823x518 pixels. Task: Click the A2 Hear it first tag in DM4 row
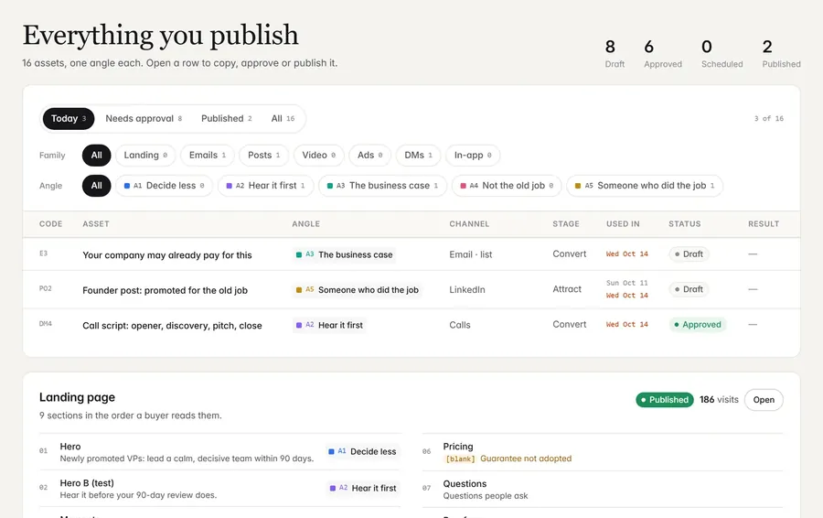click(329, 325)
